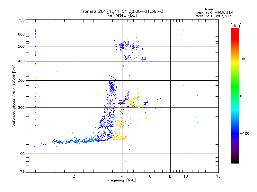Click the 'Phases' header text
This screenshot has width=257, height=192.
coord(208,9)
